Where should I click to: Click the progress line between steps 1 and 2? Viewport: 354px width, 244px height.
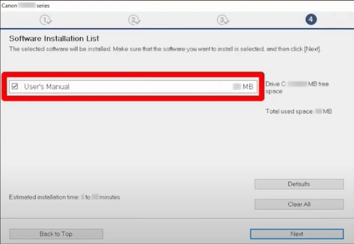click(x=90, y=20)
